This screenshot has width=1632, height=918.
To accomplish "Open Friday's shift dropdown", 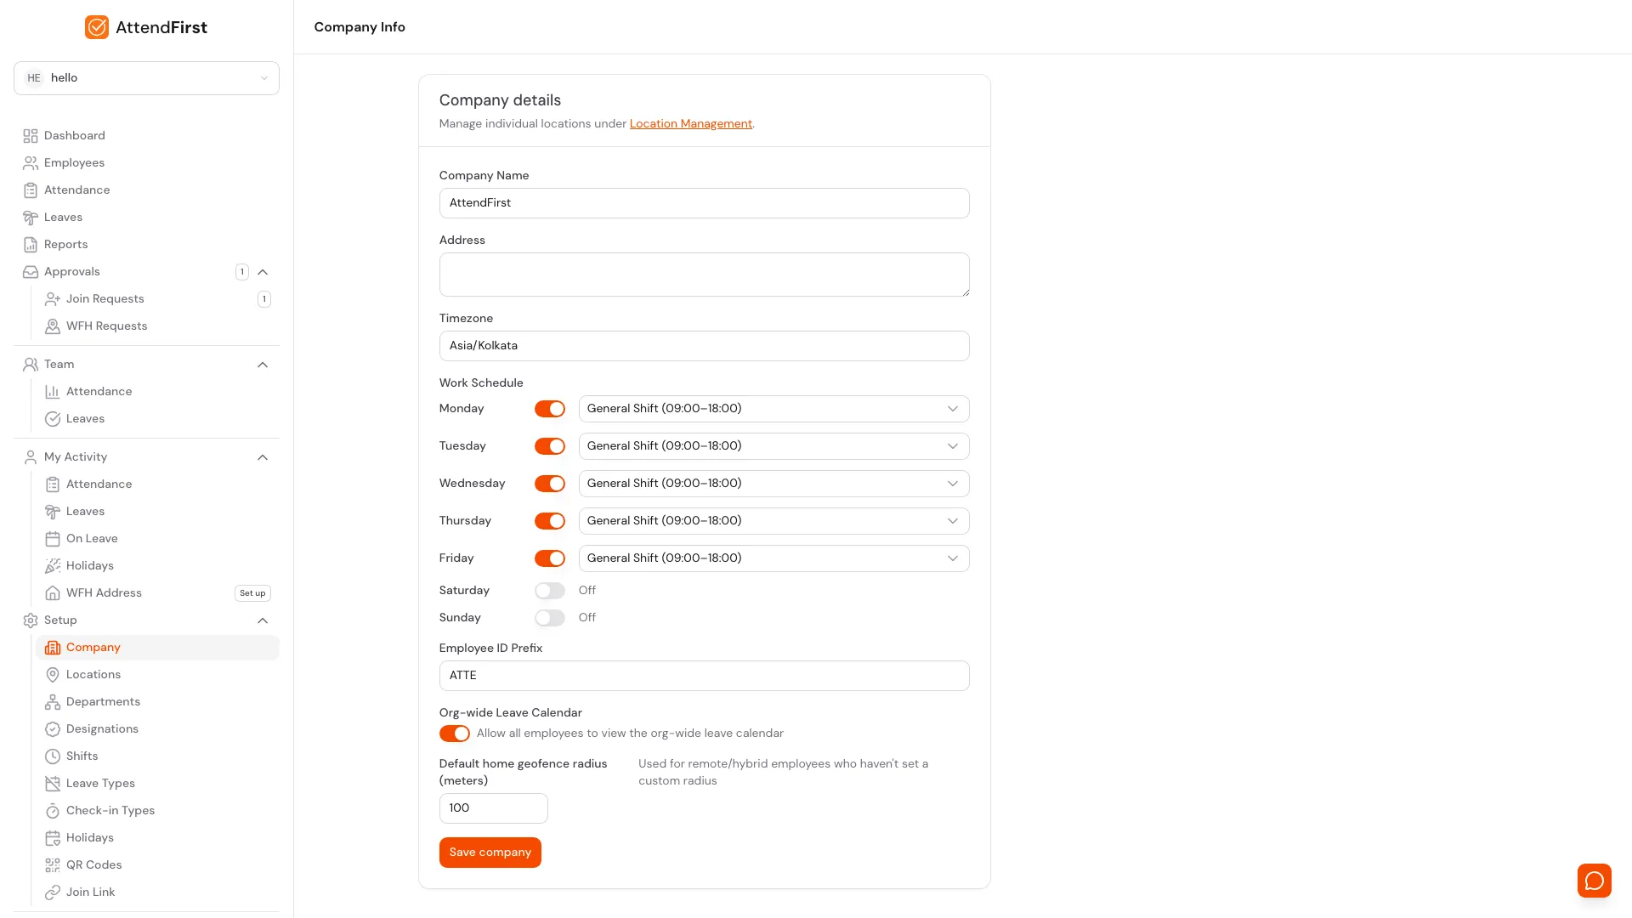I will (773, 558).
